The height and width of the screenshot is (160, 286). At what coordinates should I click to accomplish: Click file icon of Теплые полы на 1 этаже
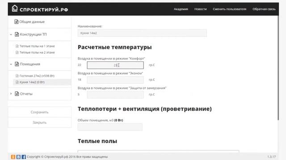pos(17,46)
